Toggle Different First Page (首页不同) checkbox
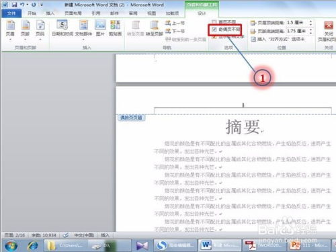The height and width of the screenshot is (252, 336). coord(214,22)
